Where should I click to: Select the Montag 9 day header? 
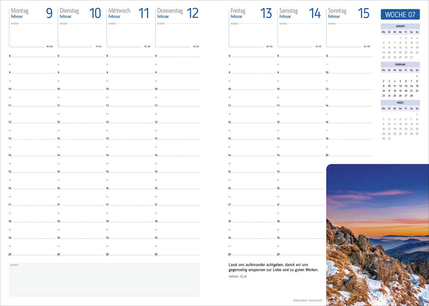pyautogui.click(x=31, y=13)
